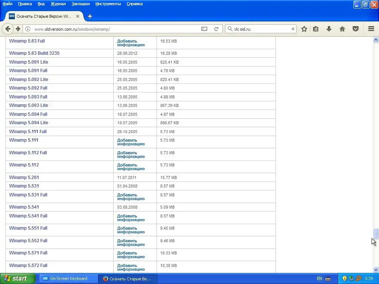Open the Вид menu
The image size is (379, 284).
coord(41,4)
